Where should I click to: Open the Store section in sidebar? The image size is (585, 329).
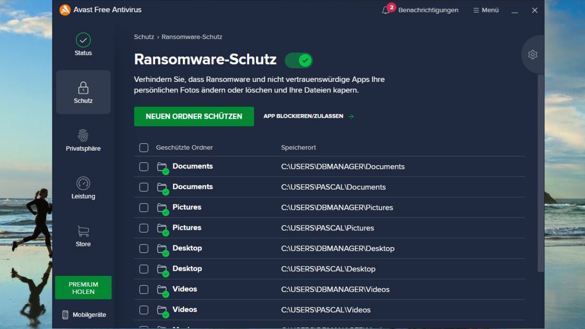pyautogui.click(x=83, y=236)
